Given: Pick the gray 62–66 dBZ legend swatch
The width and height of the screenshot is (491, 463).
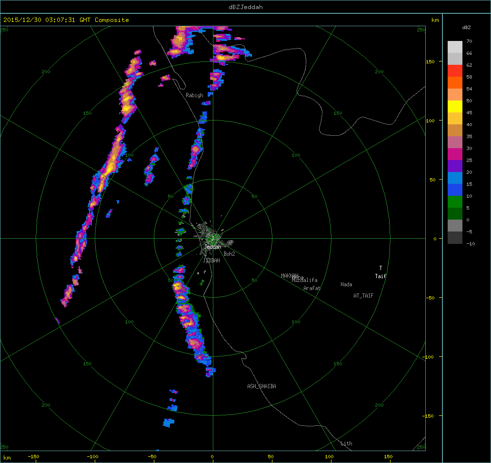Looking at the screenshot, I should point(455,59).
